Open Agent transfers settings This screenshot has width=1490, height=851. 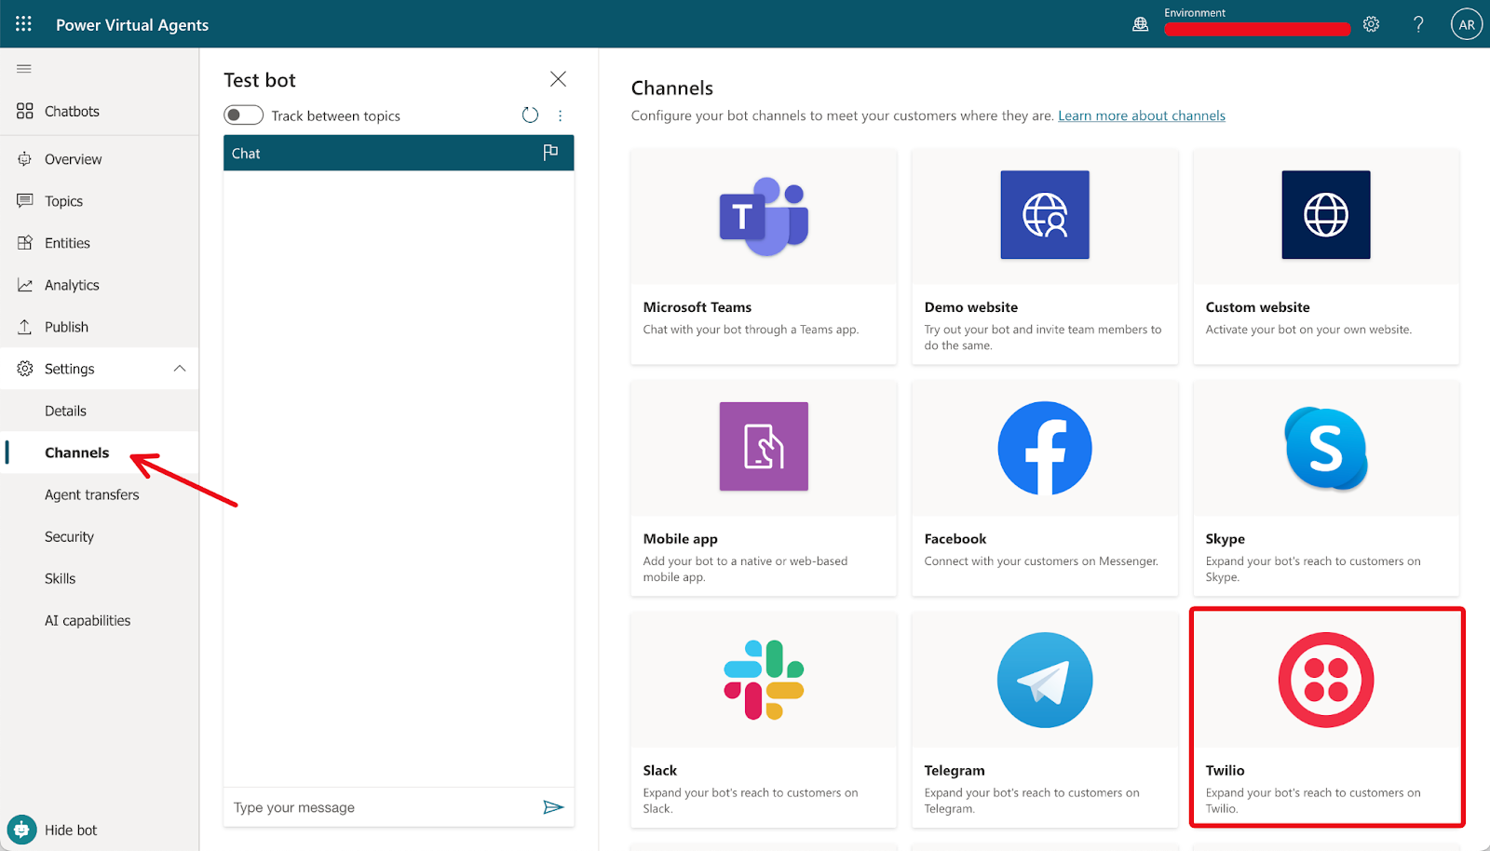tap(99, 494)
